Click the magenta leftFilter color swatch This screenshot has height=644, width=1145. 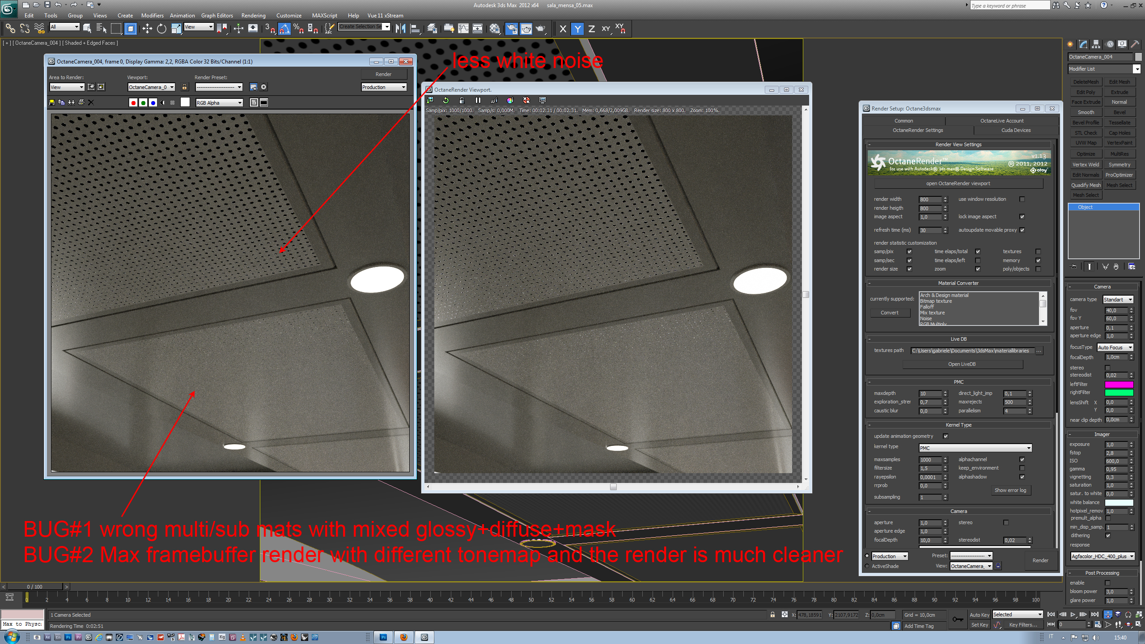click(x=1119, y=384)
